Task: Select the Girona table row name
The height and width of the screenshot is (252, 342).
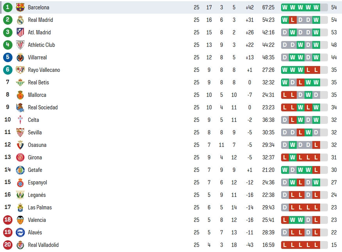Action: tap(35, 157)
